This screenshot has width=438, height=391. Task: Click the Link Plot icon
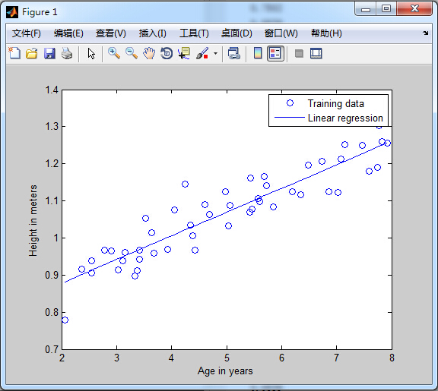click(x=233, y=53)
